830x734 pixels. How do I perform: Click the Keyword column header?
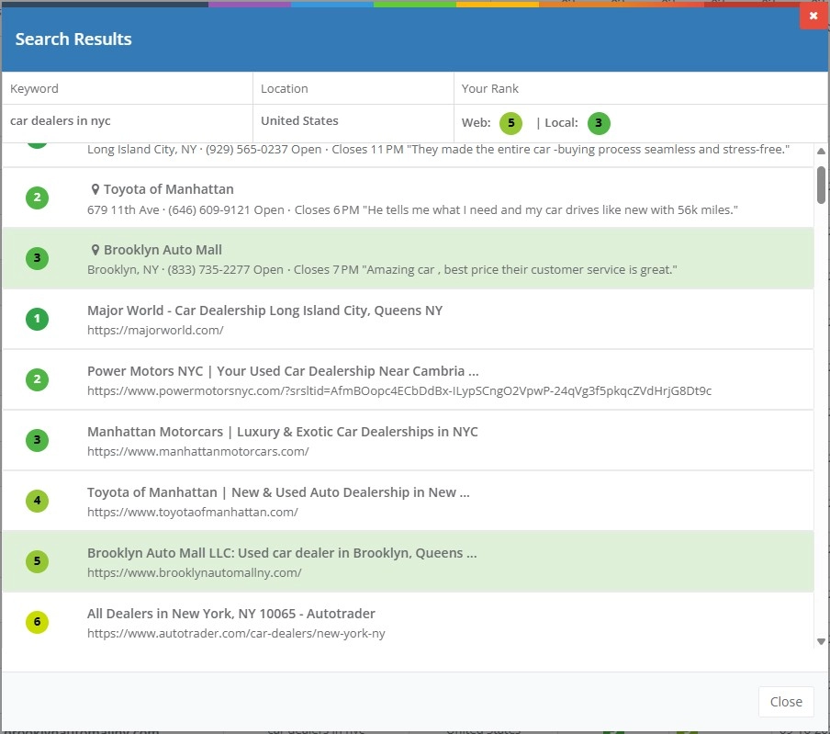(128, 88)
